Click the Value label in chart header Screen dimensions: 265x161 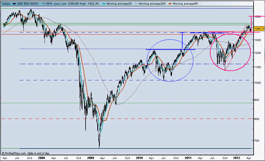[6, 3]
